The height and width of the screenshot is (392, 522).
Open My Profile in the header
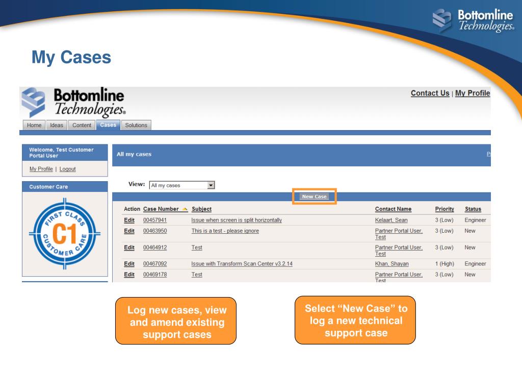click(473, 93)
